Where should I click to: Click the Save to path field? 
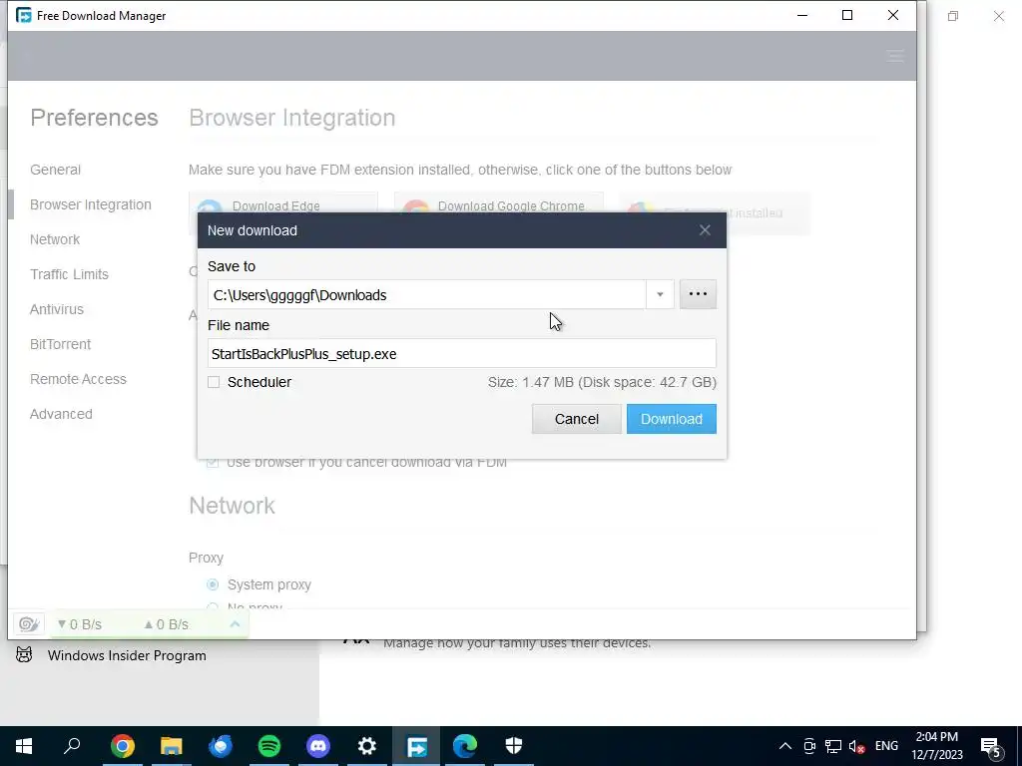coord(427,295)
